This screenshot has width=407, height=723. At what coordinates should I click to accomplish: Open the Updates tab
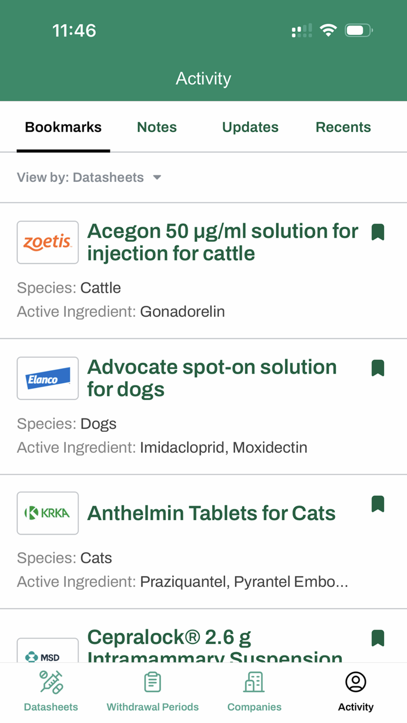pos(250,127)
